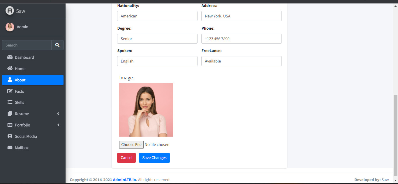Open the AdminLTE.io footer link

click(x=124, y=180)
